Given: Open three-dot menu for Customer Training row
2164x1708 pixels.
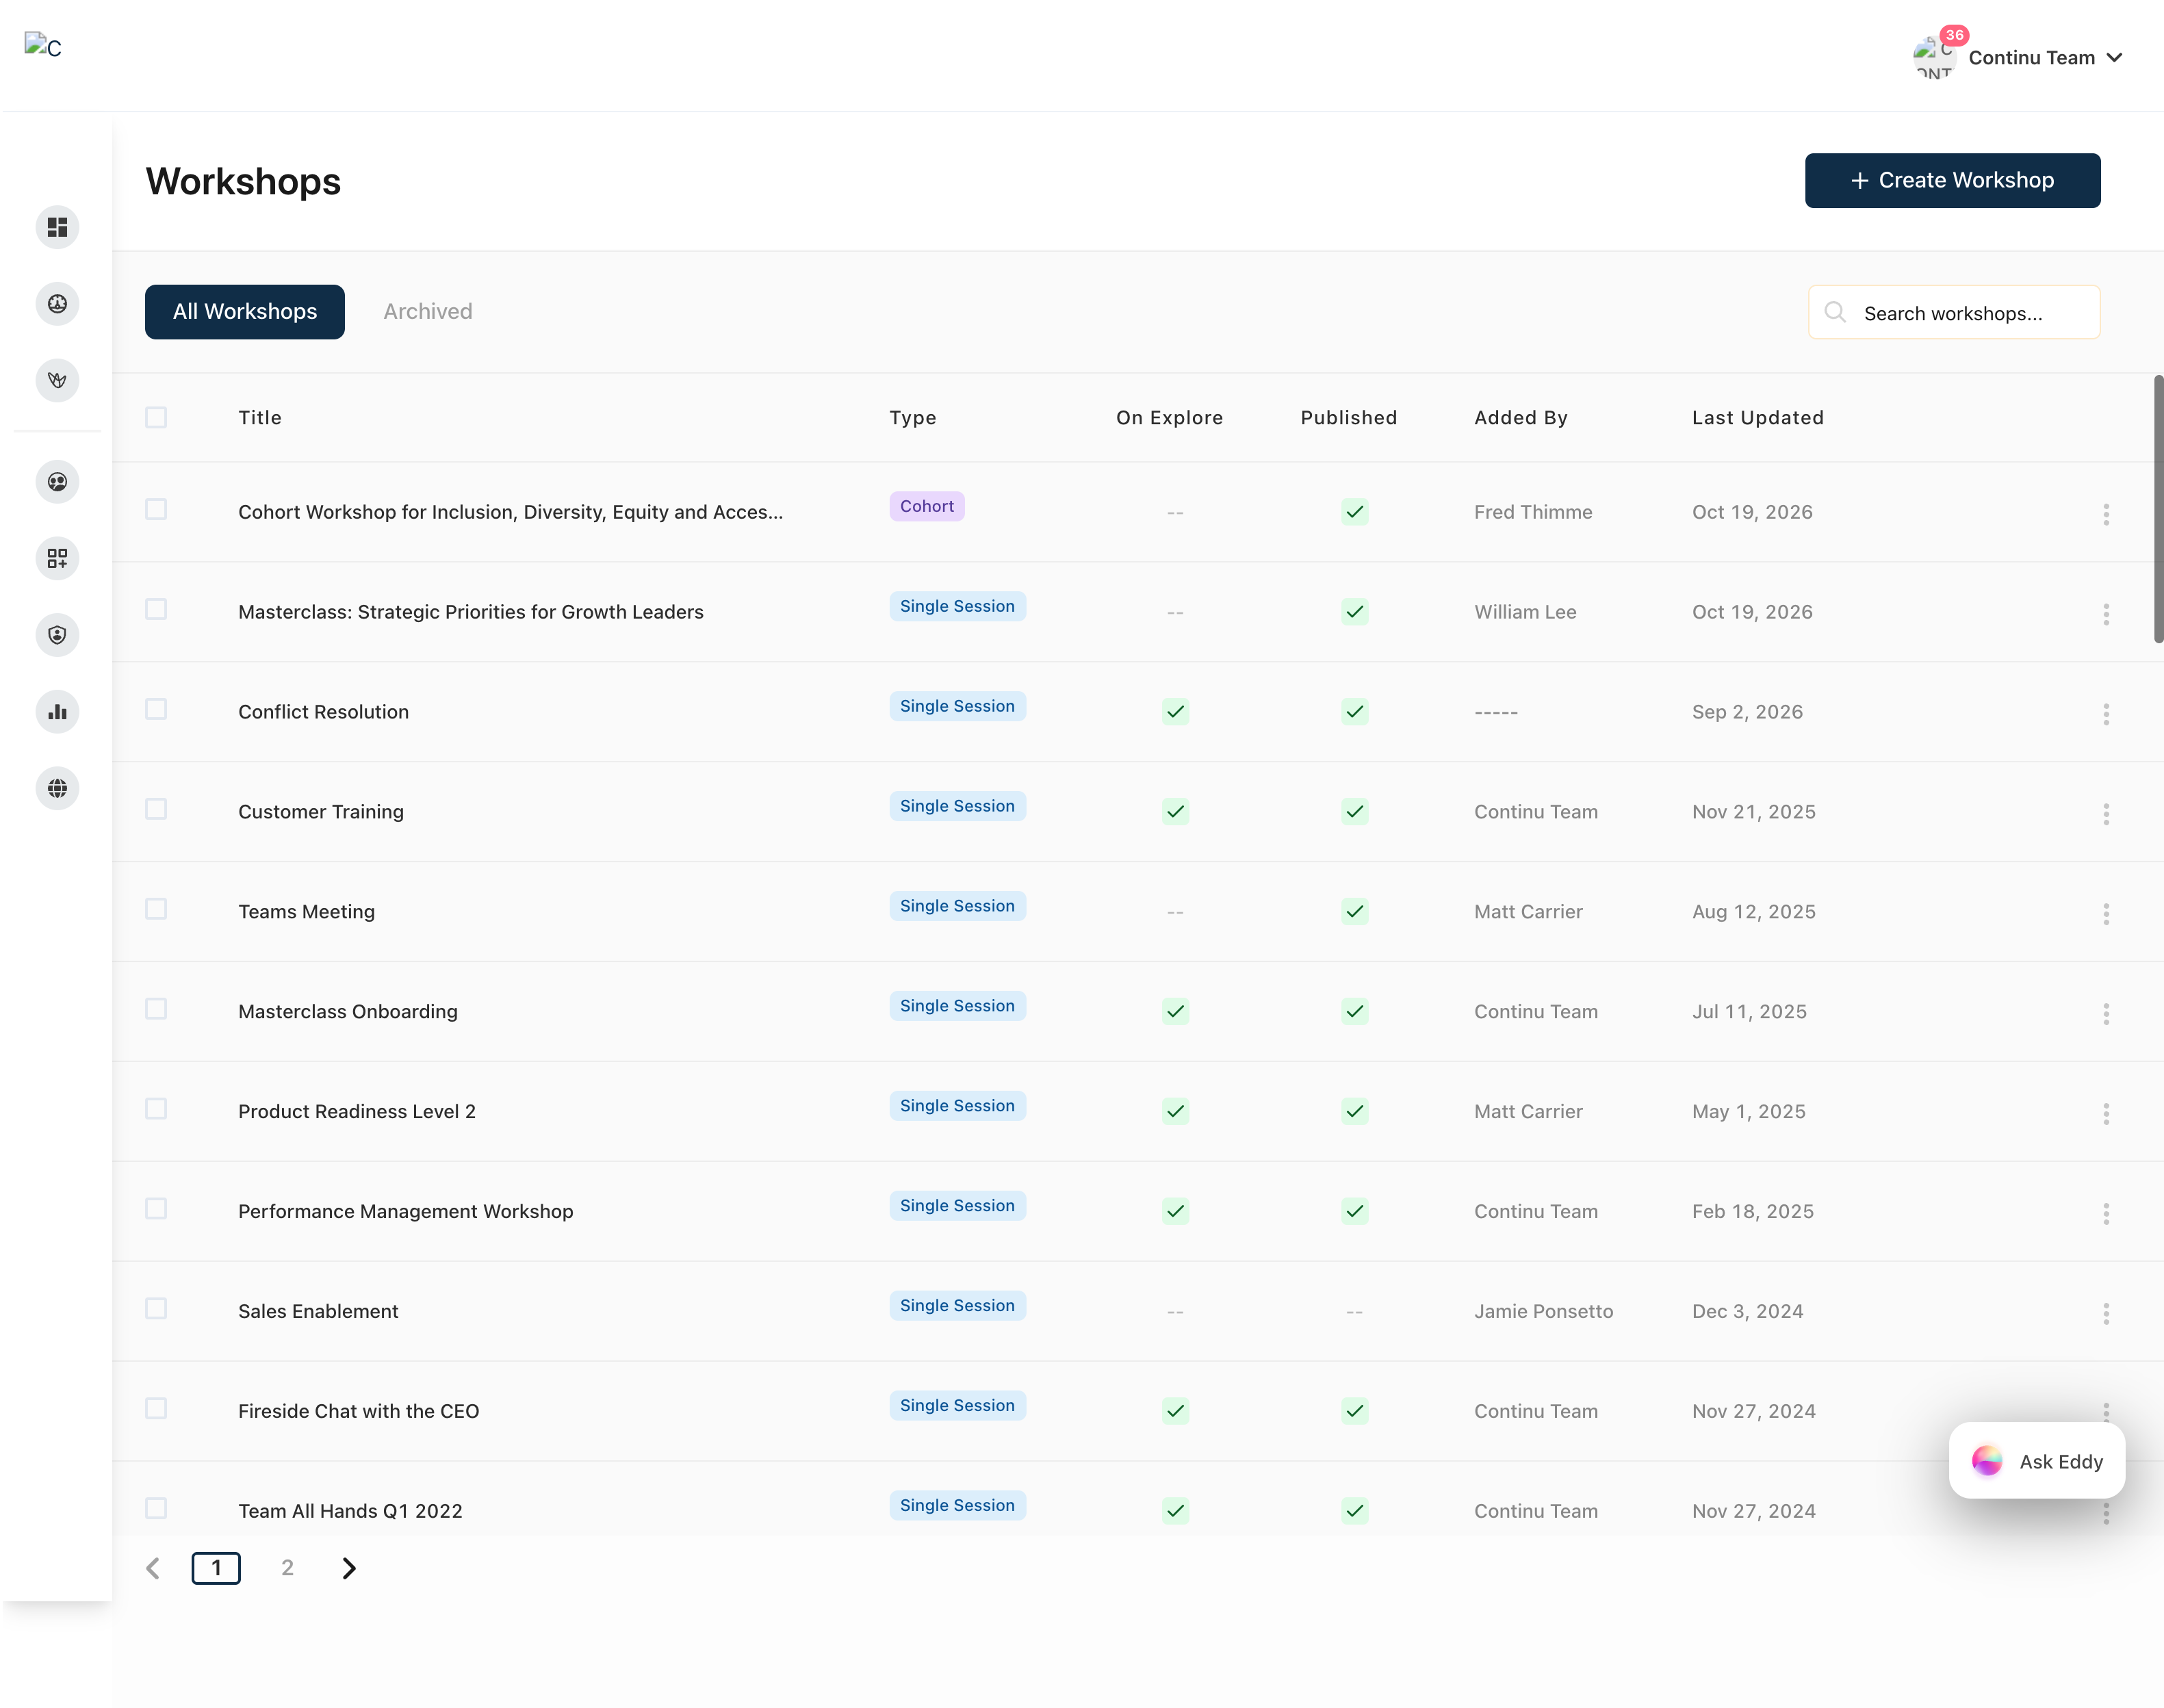Looking at the screenshot, I should pyautogui.click(x=2106, y=814).
